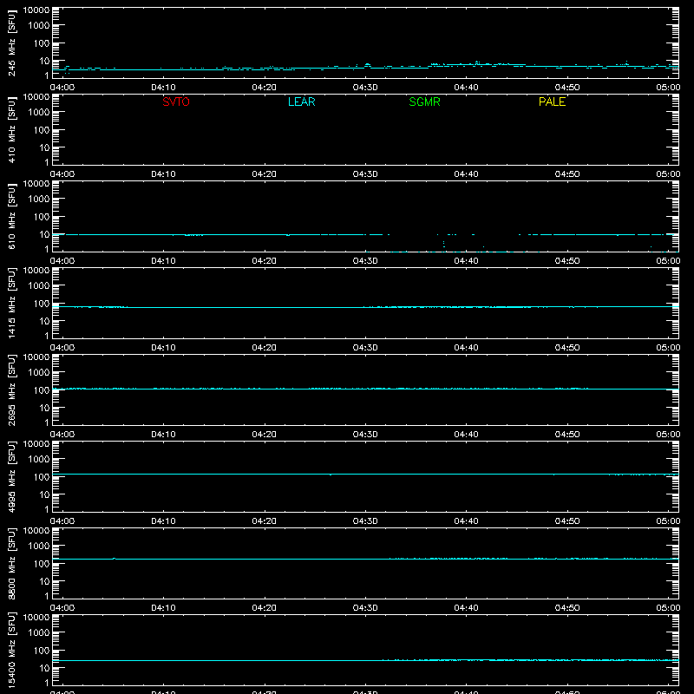Click the green SGMR station label
Screen dimensions: 694x694
coord(424,101)
